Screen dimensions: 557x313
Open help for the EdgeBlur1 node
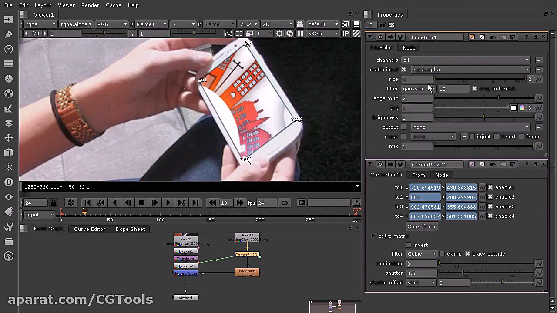[x=526, y=37]
